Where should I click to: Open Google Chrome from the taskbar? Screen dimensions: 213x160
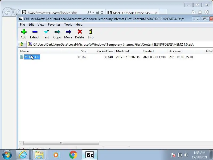pyautogui.click(x=73, y=155)
